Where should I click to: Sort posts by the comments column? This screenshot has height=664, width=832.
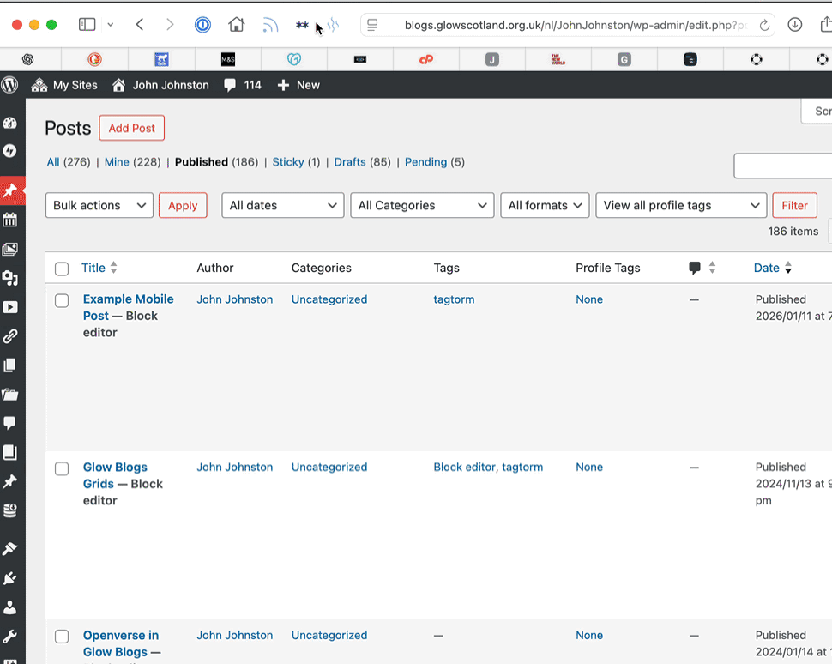(702, 268)
